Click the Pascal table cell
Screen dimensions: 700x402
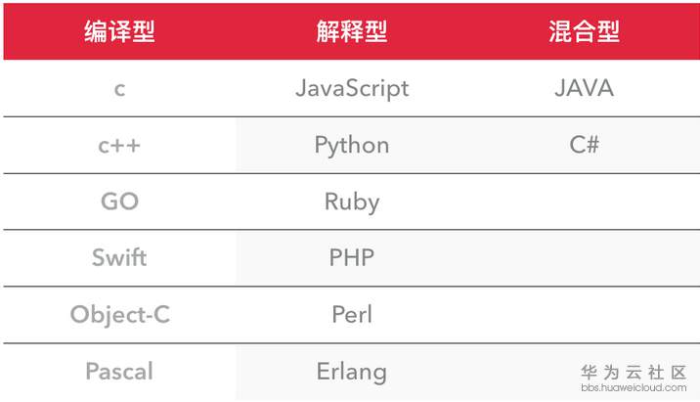pos(119,372)
